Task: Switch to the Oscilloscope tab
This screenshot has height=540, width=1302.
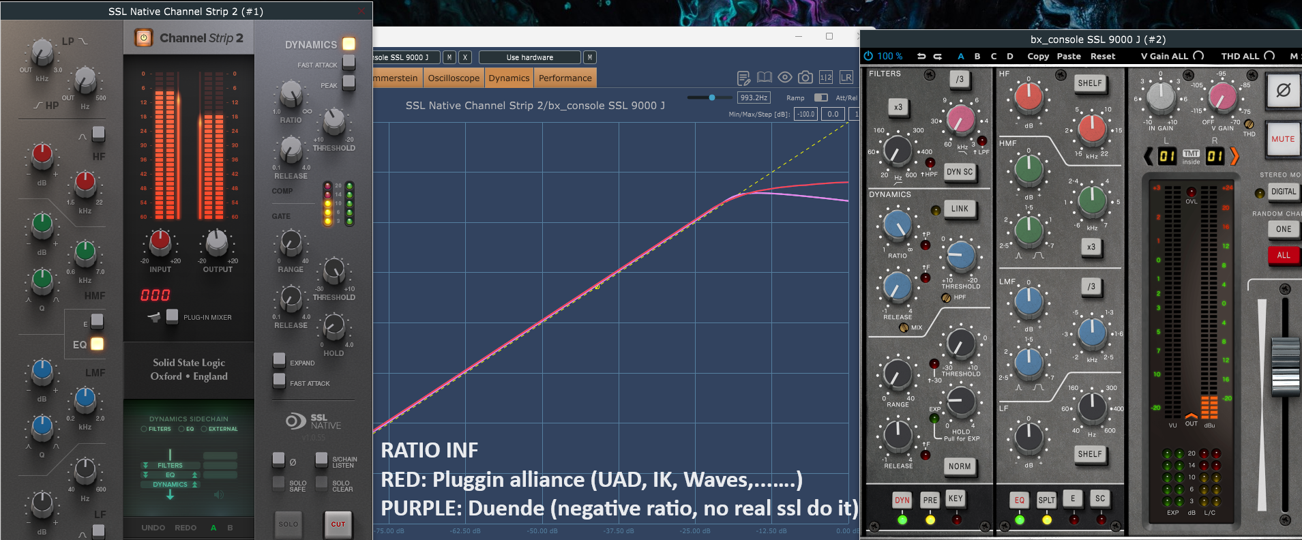Action: [454, 78]
